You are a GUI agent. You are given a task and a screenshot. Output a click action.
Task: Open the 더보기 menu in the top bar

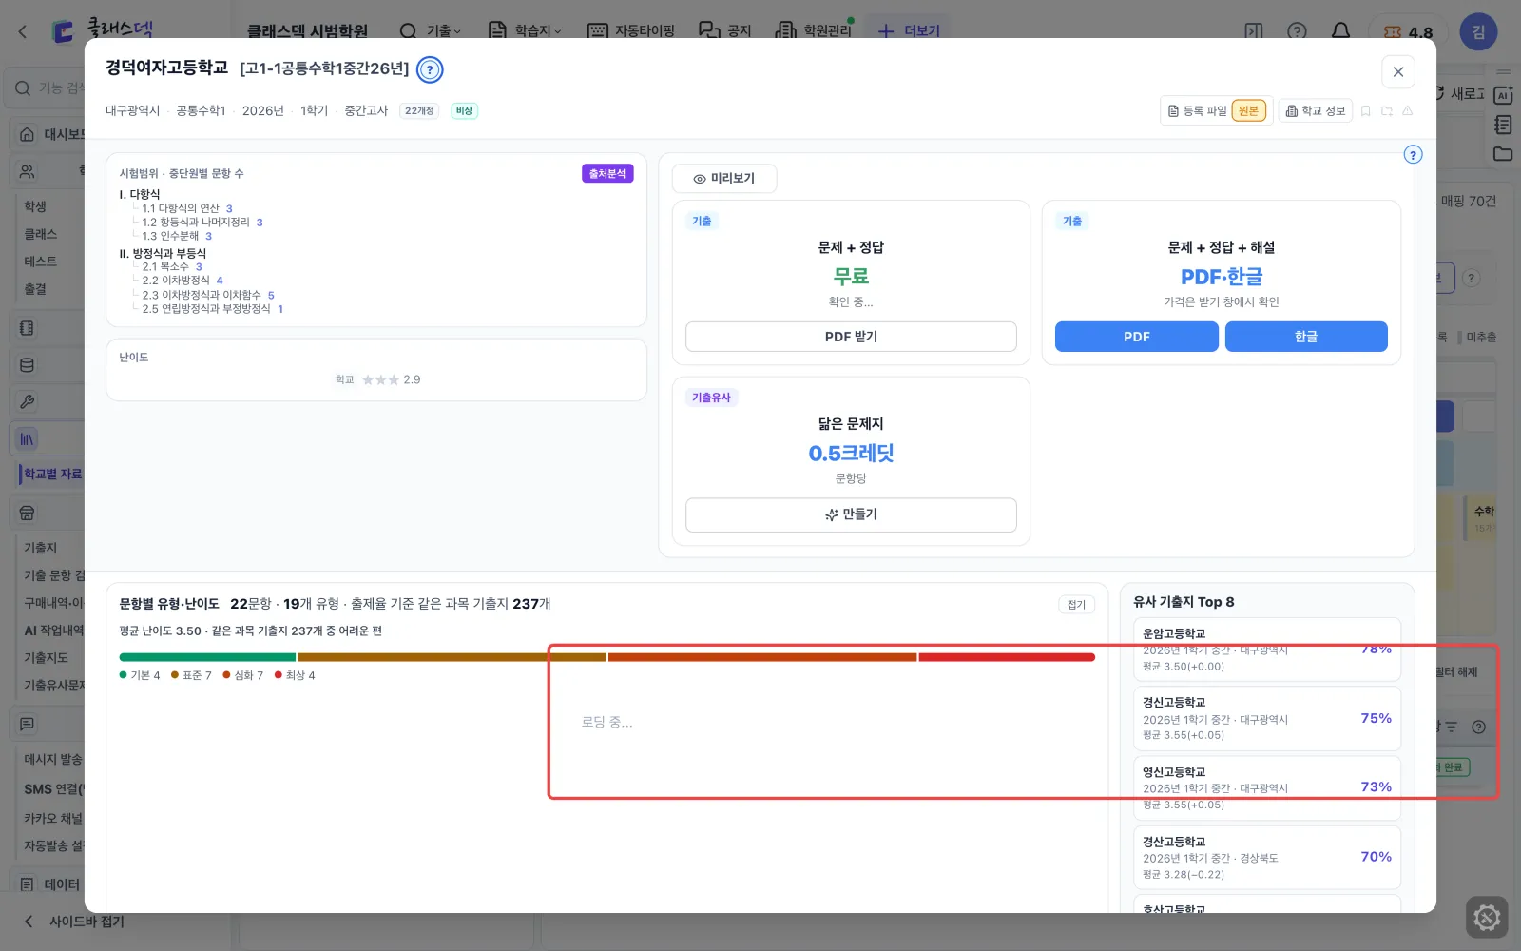909,31
